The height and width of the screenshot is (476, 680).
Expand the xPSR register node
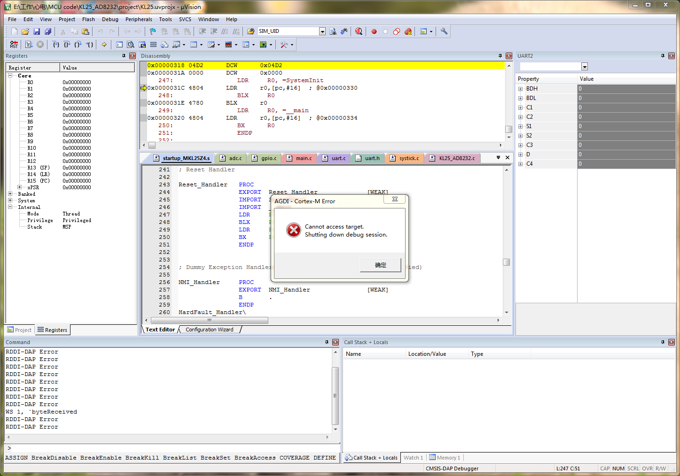[x=19, y=187]
